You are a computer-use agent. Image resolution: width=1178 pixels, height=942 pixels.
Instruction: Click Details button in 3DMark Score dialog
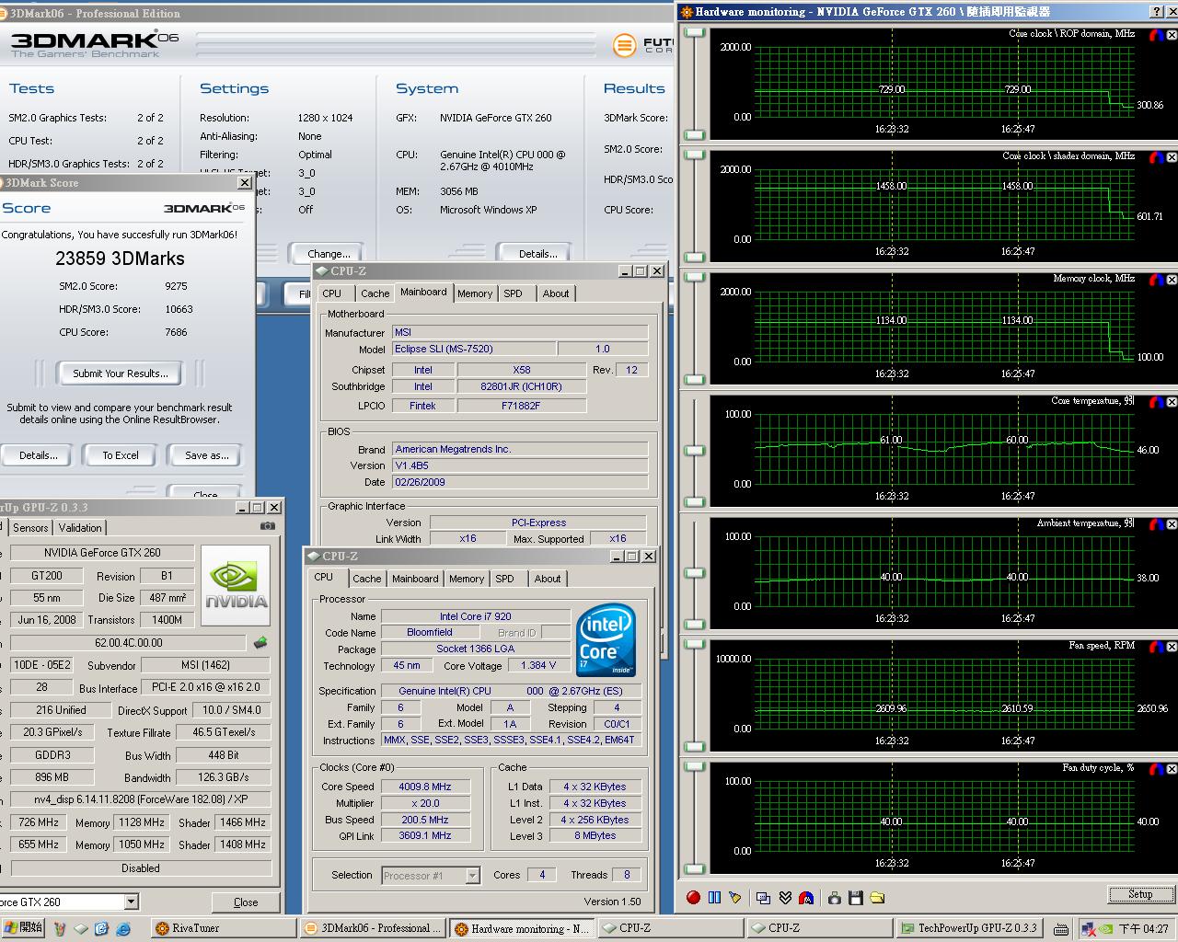35,455
